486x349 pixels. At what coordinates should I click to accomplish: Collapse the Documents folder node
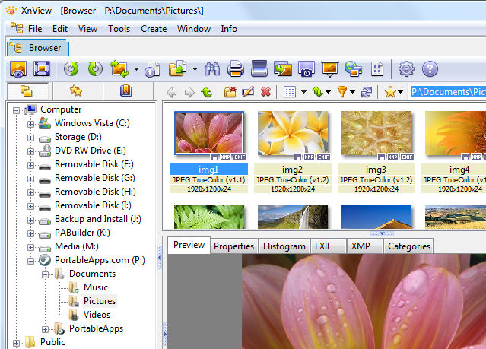[45, 274]
